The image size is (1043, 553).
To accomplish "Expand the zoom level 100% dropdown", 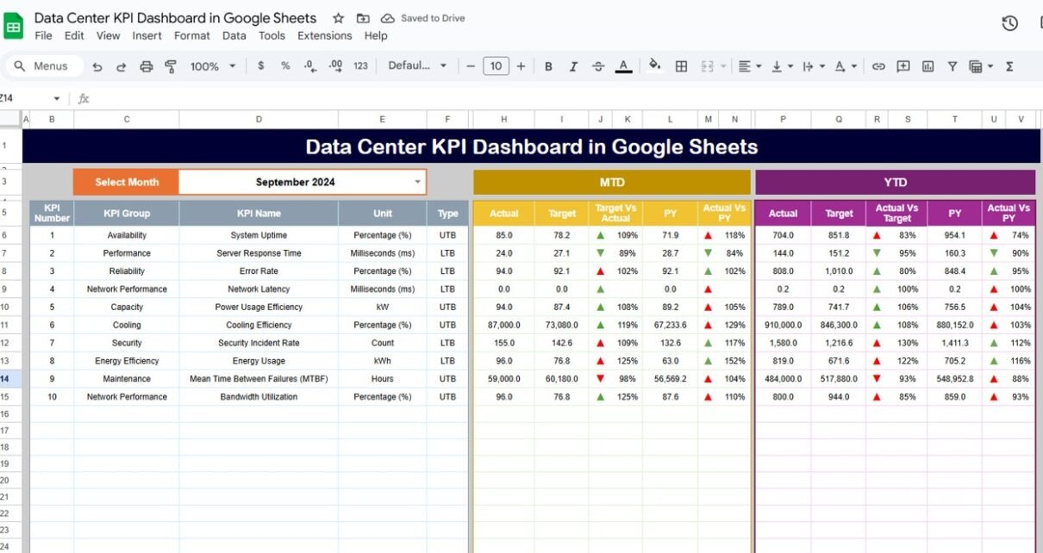I will coord(211,66).
